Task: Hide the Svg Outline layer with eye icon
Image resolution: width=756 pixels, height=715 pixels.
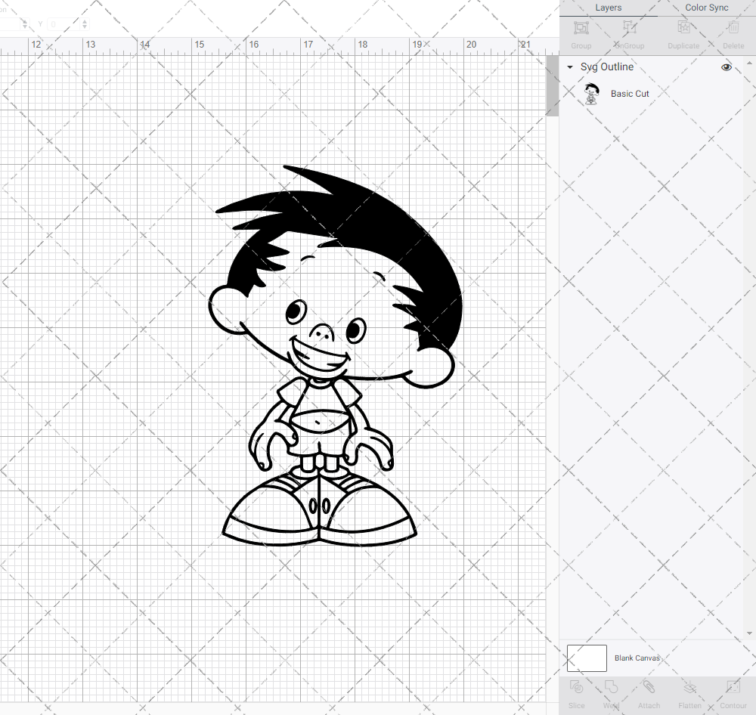Action: click(726, 67)
